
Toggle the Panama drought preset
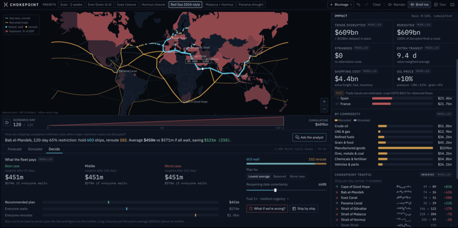point(251,5)
